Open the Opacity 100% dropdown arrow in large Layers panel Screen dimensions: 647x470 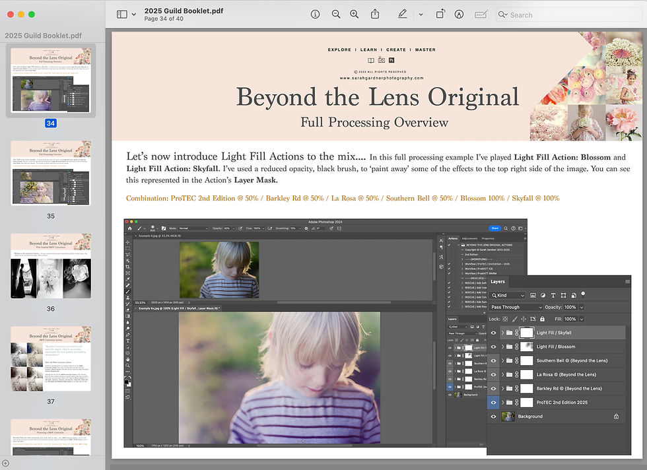tap(582, 308)
